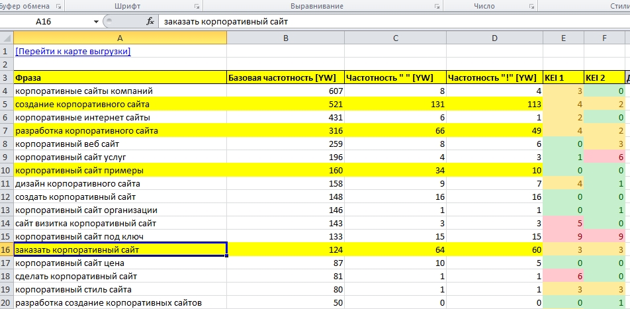Click base frequency value 607
The height and width of the screenshot is (309, 630).
(286, 91)
